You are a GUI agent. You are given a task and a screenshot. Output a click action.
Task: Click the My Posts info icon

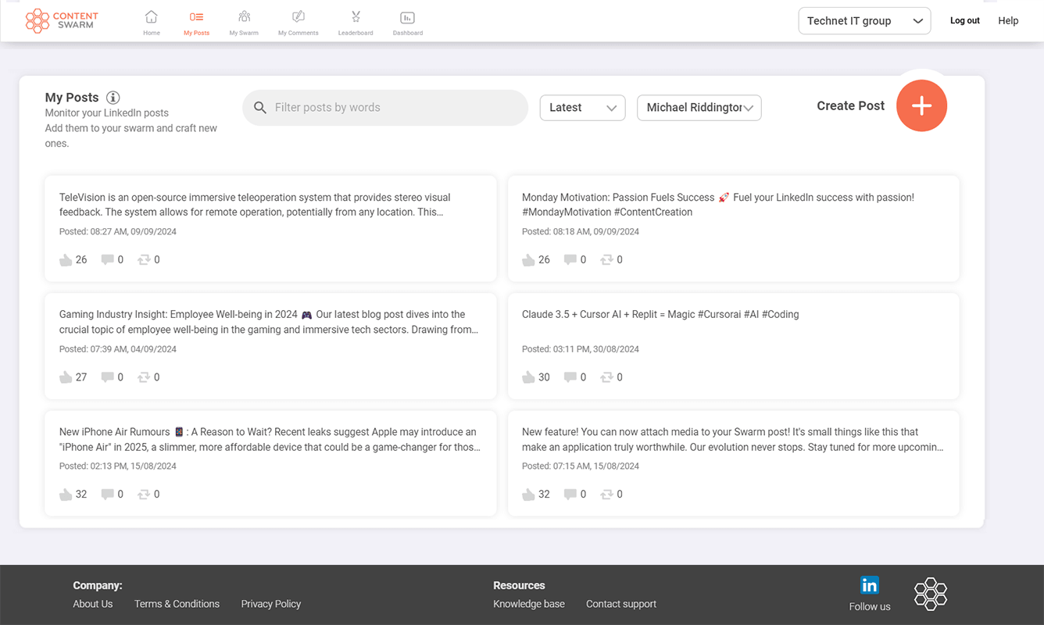coord(113,98)
